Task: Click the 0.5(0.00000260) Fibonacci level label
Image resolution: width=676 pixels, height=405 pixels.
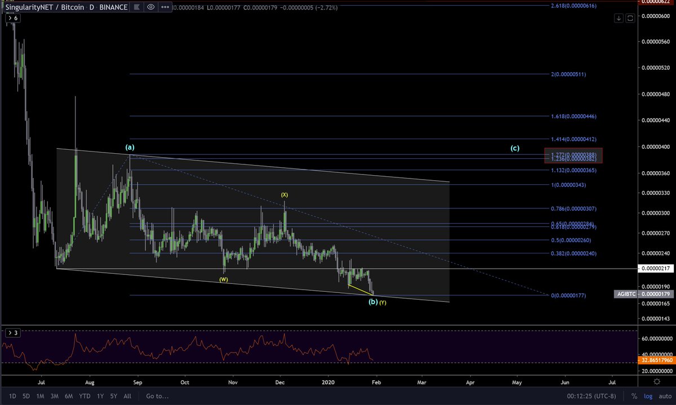Action: tap(571, 240)
